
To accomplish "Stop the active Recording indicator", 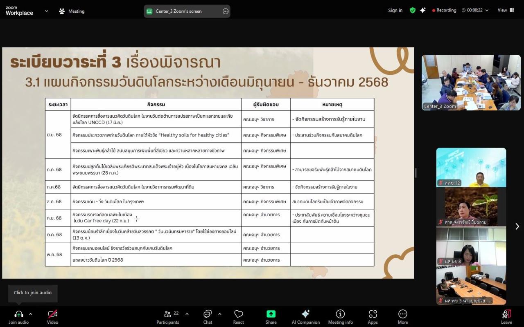I will pos(444,10).
